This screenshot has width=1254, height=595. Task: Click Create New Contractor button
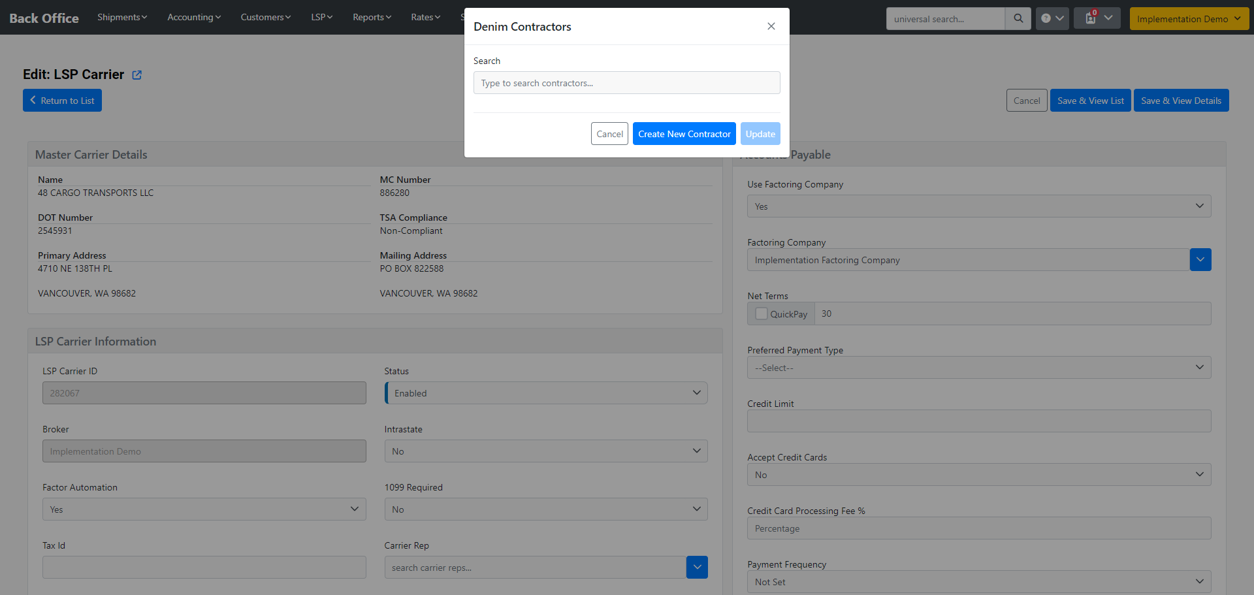(x=684, y=134)
